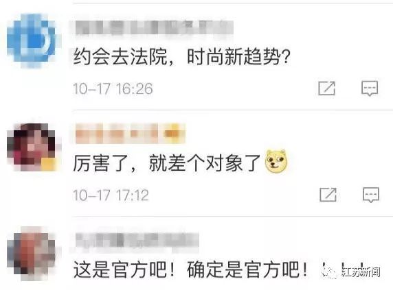This screenshot has width=393, height=290.
Task: Tap the forward icon beside the 16:26 comment
Action: pos(326,88)
